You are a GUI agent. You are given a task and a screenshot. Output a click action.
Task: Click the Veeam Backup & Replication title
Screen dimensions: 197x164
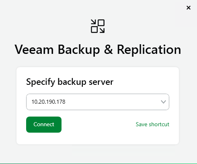98,50
